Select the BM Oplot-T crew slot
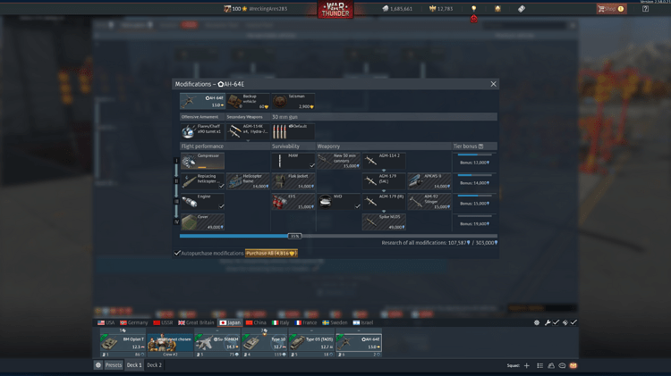This screenshot has width=671, height=376. pos(123,343)
